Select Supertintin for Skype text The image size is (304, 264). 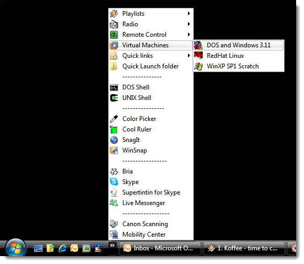(151, 192)
